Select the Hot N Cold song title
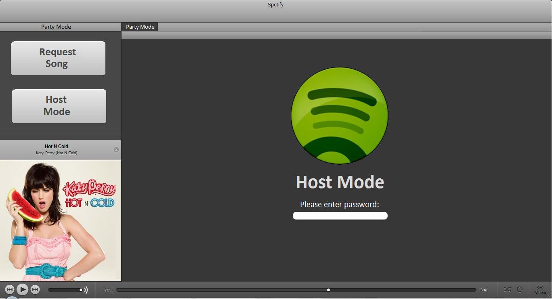The image size is (552, 299). [57, 146]
